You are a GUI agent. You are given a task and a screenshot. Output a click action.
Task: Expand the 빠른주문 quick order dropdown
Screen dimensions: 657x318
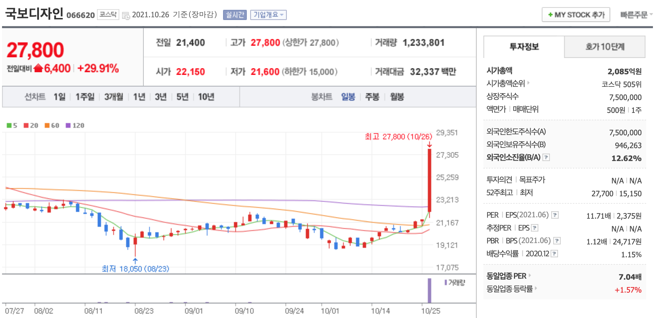(636, 15)
